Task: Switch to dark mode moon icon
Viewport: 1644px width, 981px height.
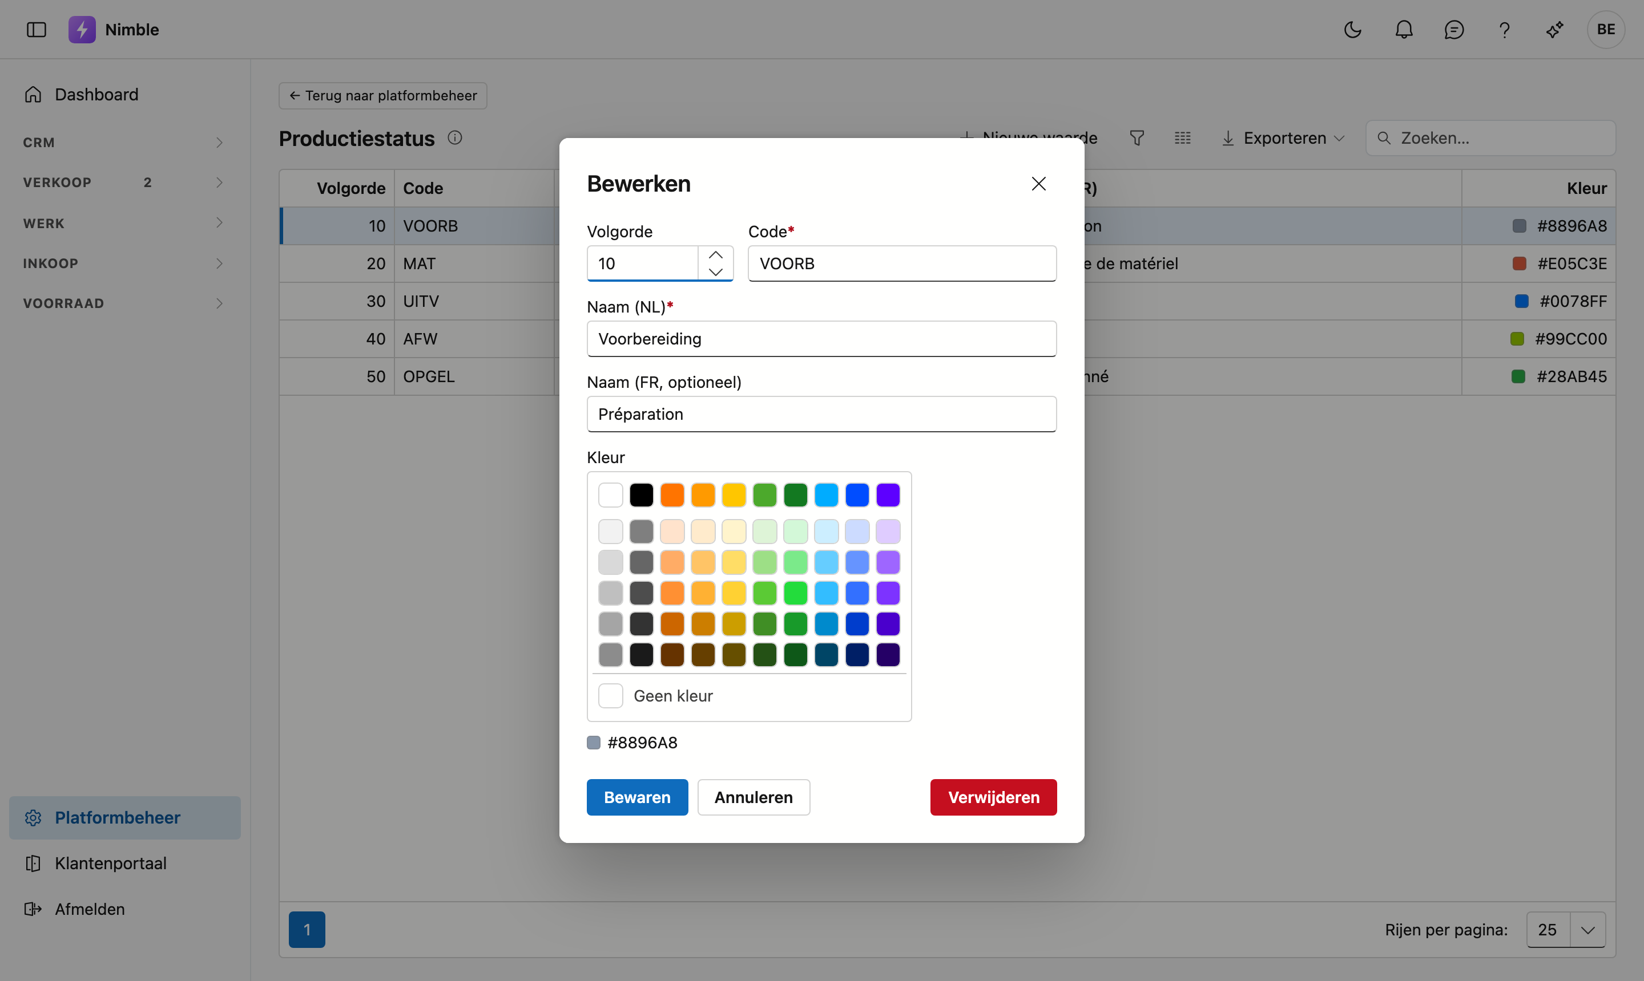Action: click(1353, 30)
